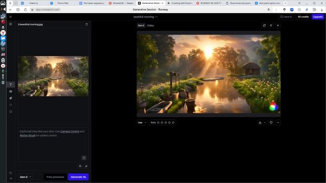
Task: Click the 3 beautiful morning.jpg file name
Action: (x=31, y=24)
